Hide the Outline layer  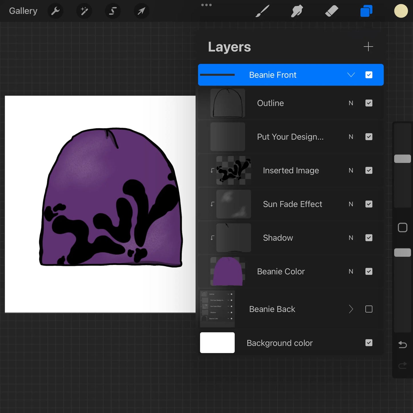coord(369,103)
